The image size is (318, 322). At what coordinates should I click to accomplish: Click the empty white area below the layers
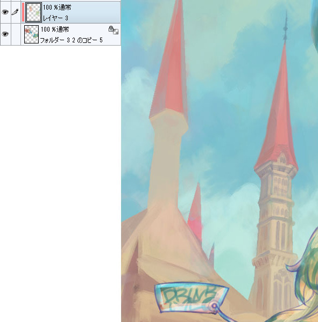click(x=60, y=183)
